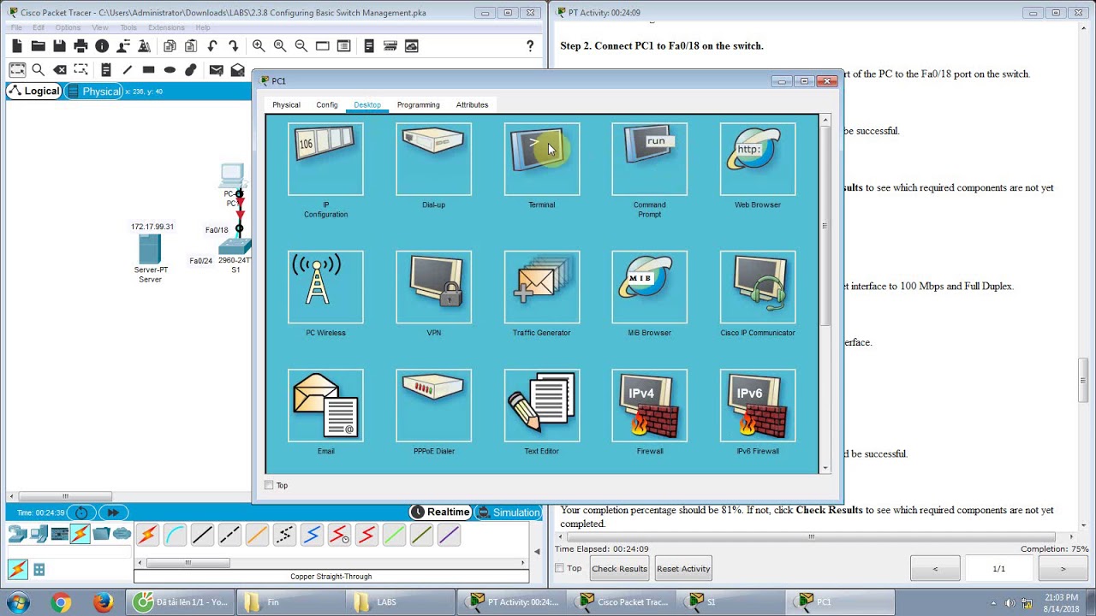Select the Inspect magnifier tool
This screenshot has height=616, width=1096.
39,70
